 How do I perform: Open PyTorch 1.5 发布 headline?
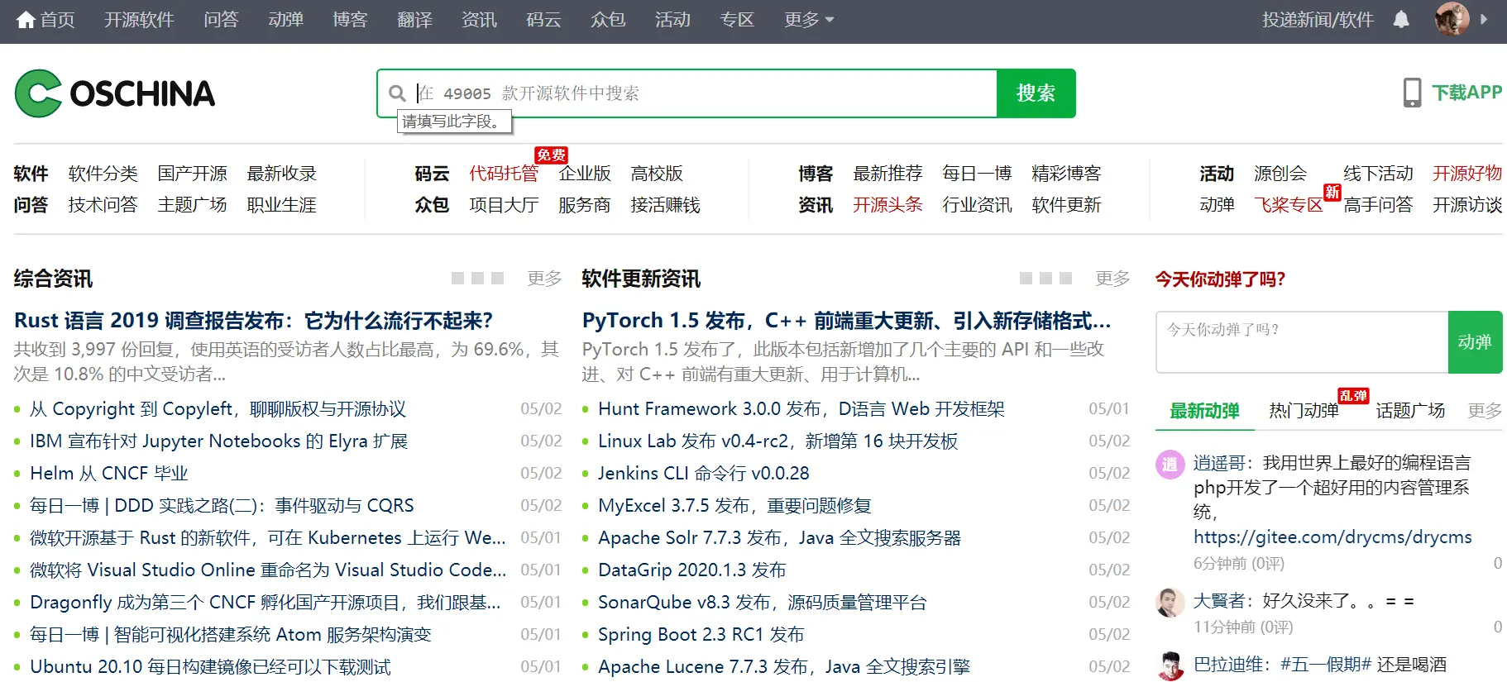pos(846,321)
